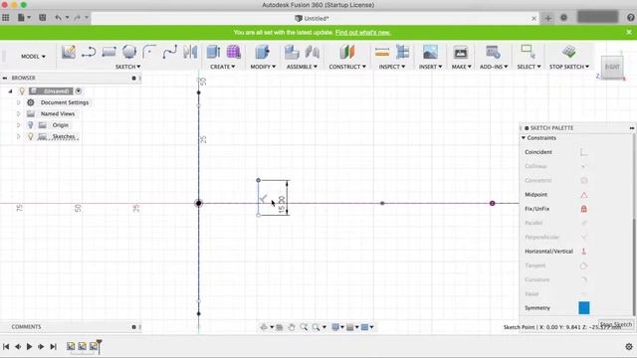
Task: Click the 15.00 sketch dimension value
Action: (x=282, y=205)
